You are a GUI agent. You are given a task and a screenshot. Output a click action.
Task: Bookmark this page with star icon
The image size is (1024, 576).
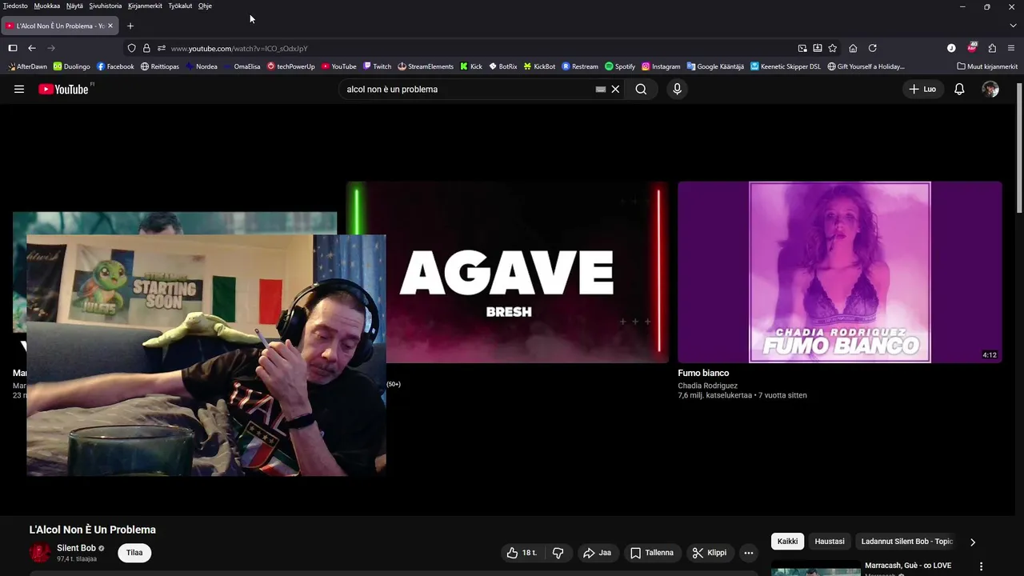833,48
